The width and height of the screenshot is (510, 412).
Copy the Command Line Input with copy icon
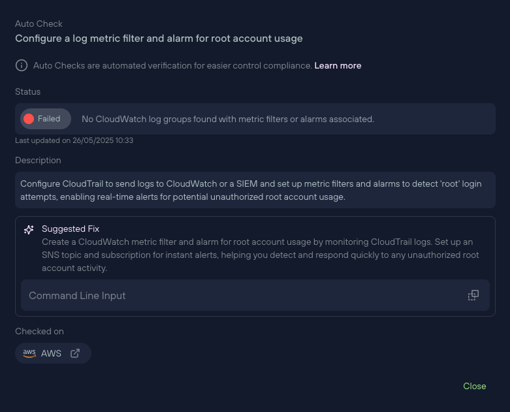[473, 295]
